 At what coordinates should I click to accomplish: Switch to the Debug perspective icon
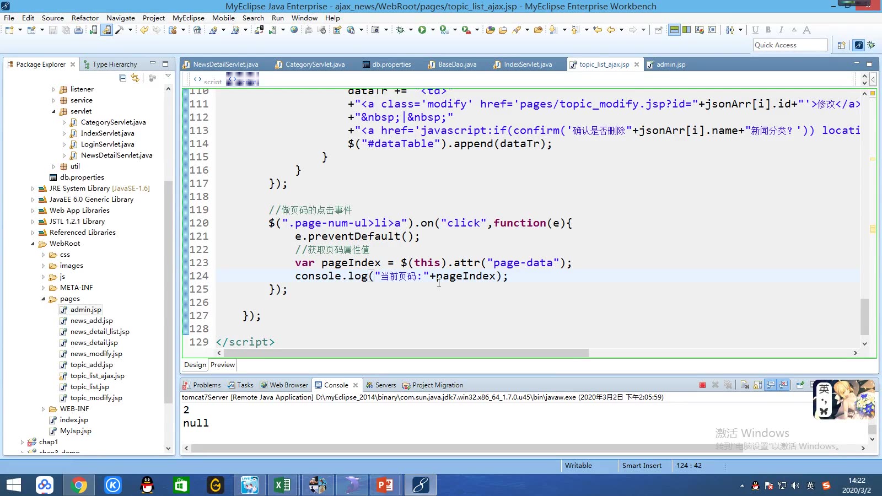point(872,45)
